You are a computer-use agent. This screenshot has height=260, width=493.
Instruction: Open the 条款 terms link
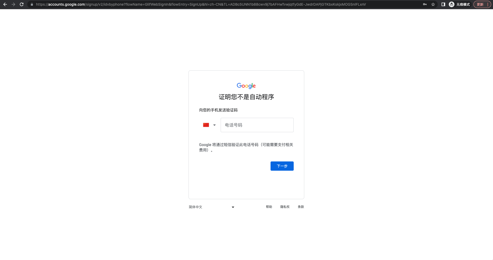point(301,207)
